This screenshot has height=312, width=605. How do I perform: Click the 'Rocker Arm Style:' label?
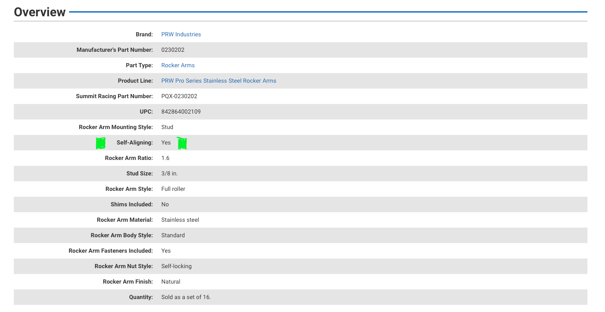[129, 189]
